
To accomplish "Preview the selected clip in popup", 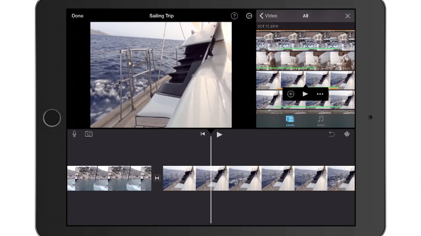I will 305,94.
